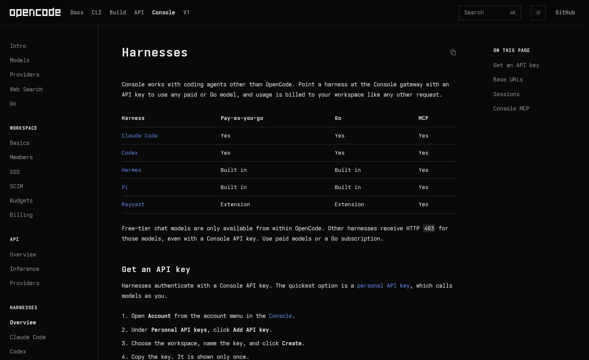
Task: Copy page using the copy icon
Action: click(453, 52)
